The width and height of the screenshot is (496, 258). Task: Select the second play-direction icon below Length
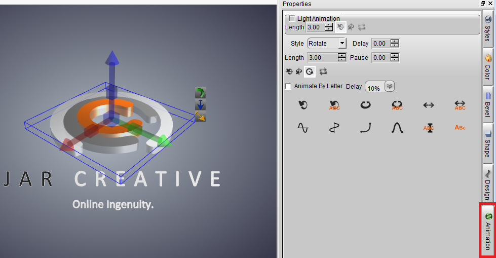[298, 71]
